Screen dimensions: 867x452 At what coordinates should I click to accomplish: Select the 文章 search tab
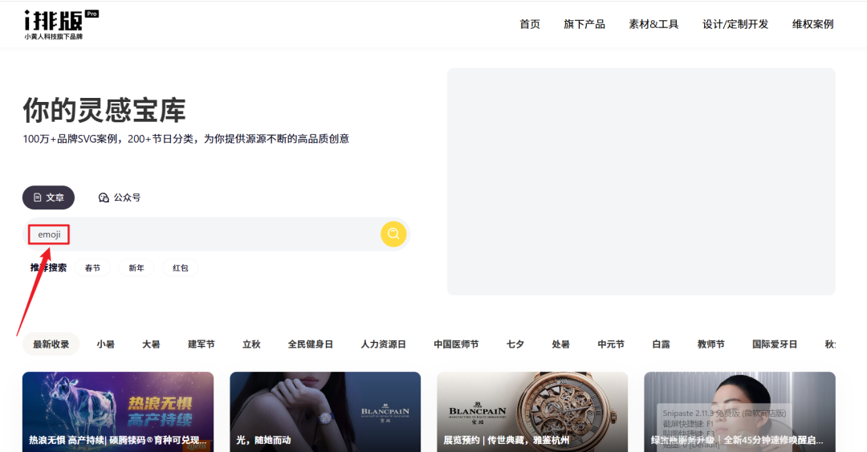(48, 197)
